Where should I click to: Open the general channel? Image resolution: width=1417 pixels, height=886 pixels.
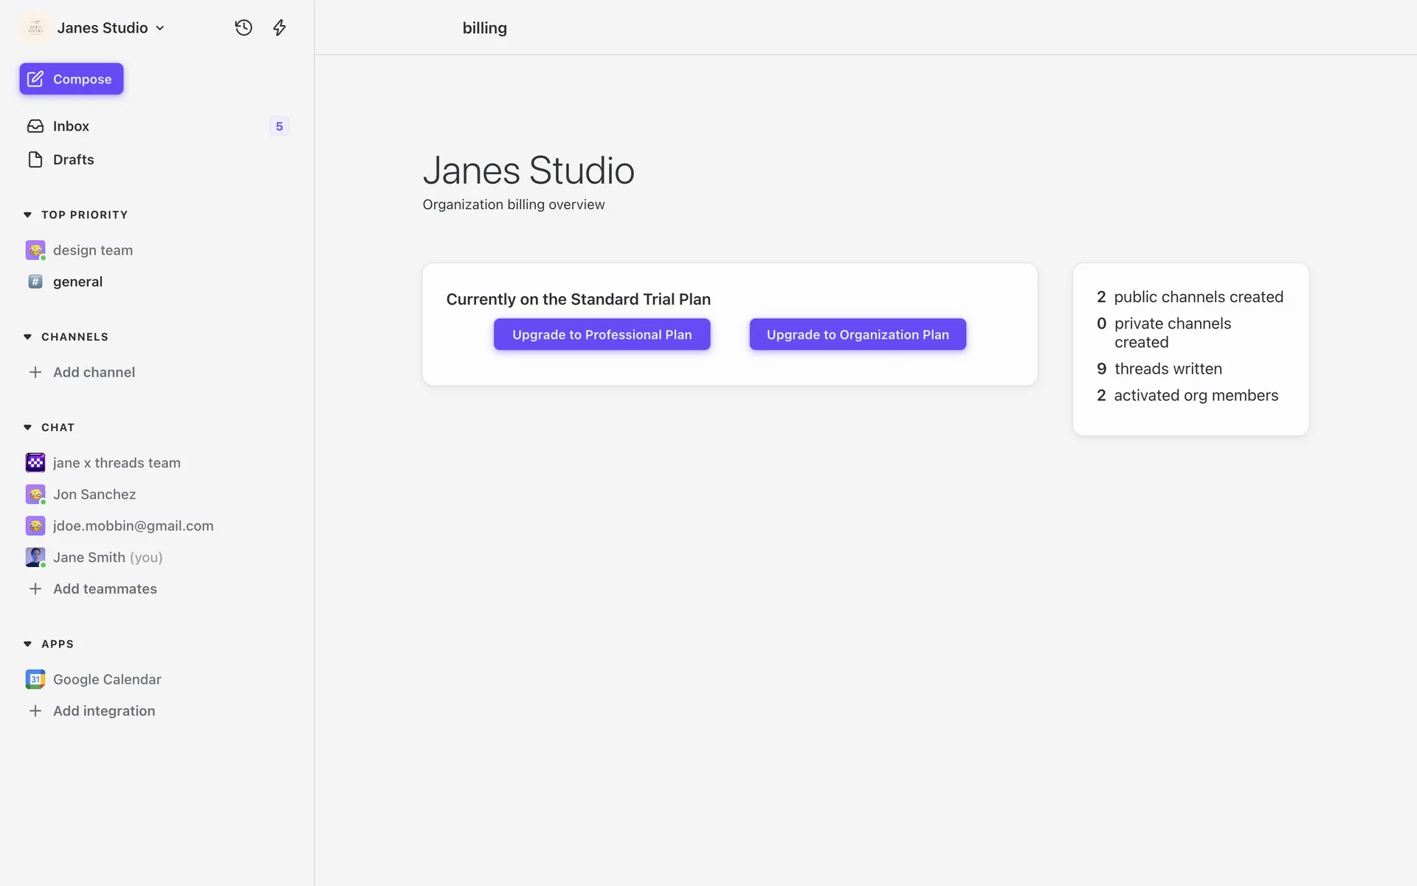click(x=77, y=282)
